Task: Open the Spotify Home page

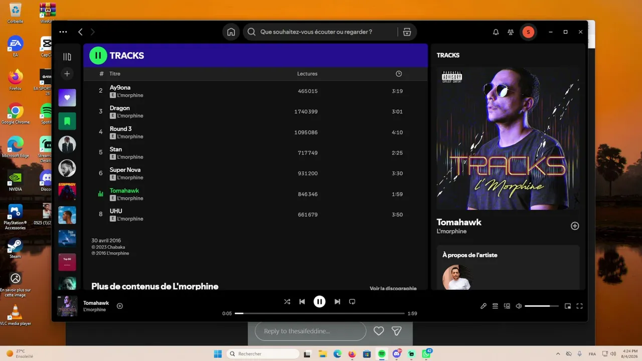Action: (x=231, y=32)
